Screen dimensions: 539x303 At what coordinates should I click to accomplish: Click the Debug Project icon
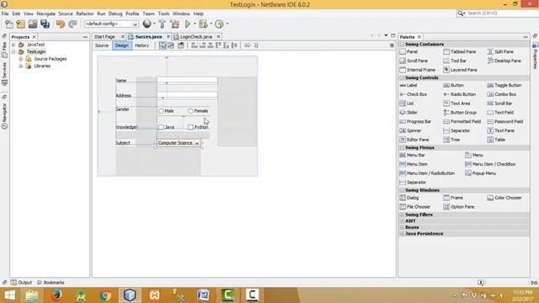[x=203, y=24]
